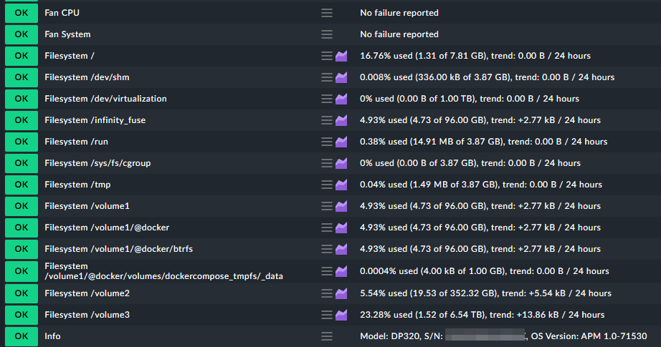Open the Fan CPU service details
Screen dimensions: 661x347
[62, 13]
